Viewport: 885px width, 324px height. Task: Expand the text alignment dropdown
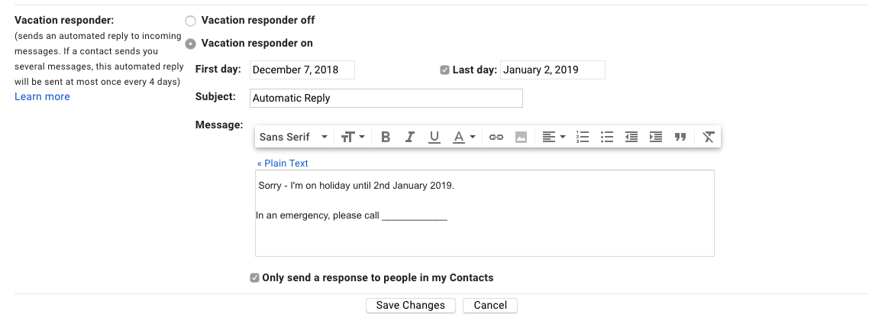[554, 137]
